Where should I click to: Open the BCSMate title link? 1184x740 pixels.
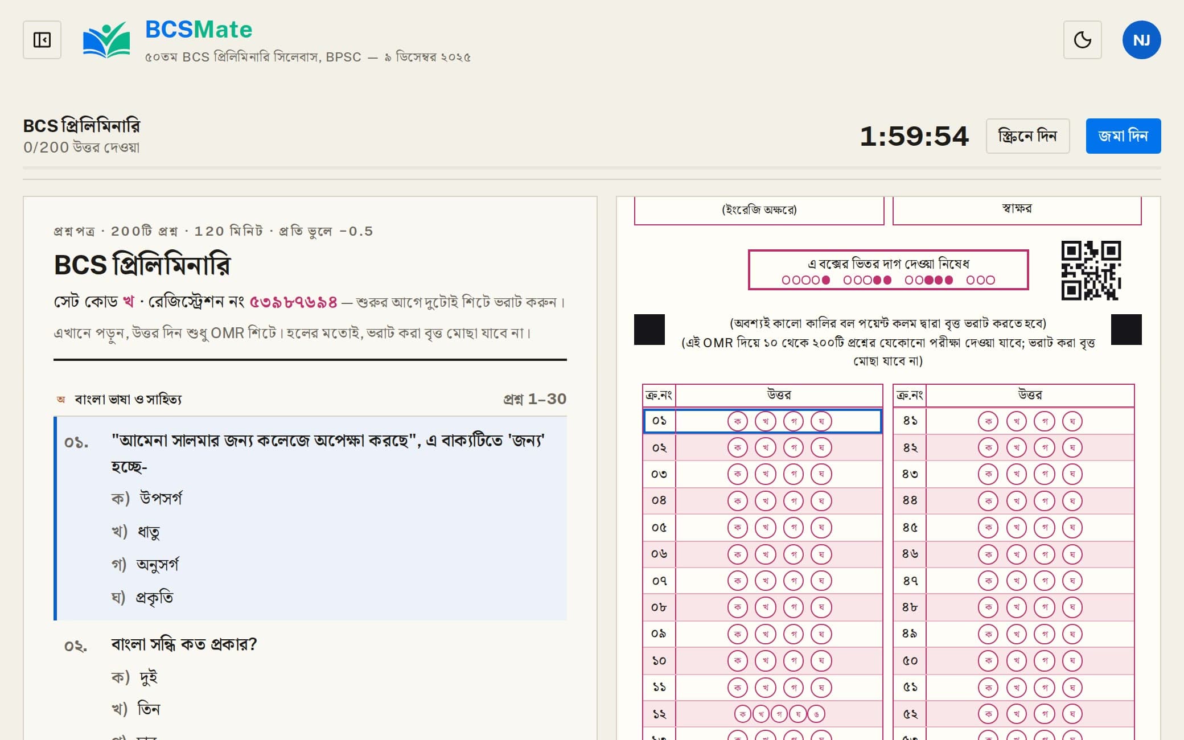coord(199,30)
